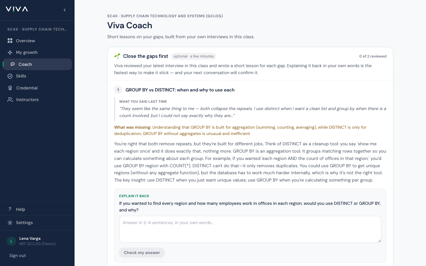Click the My growth sparkle icon

click(10, 53)
